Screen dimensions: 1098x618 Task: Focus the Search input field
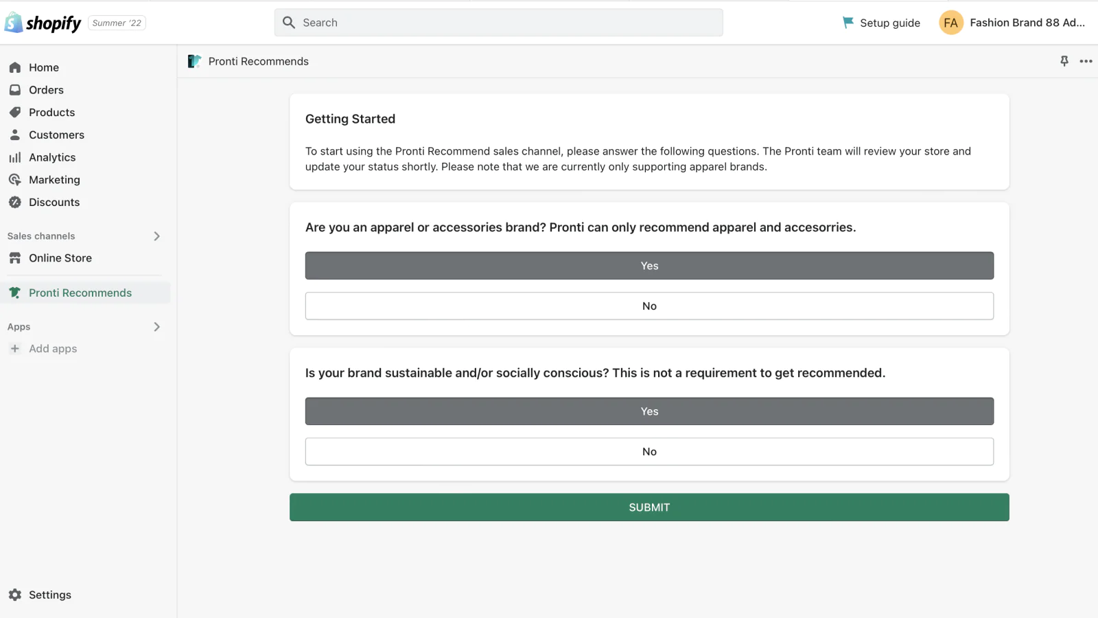pos(508,23)
